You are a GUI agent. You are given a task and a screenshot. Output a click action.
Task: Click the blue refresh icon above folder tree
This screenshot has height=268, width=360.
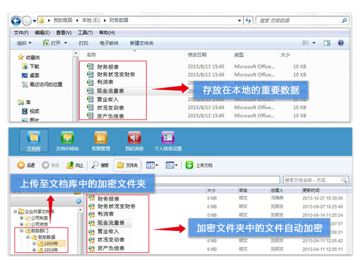click(x=79, y=201)
